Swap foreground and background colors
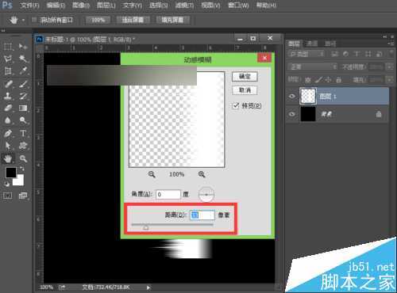The image size is (397, 293). (22, 168)
